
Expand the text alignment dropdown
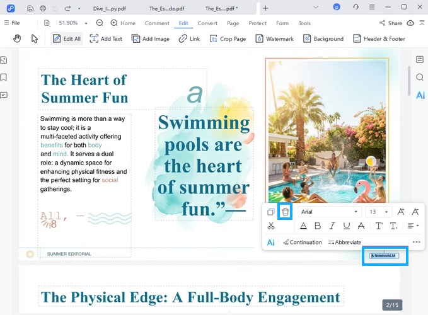(x=413, y=226)
